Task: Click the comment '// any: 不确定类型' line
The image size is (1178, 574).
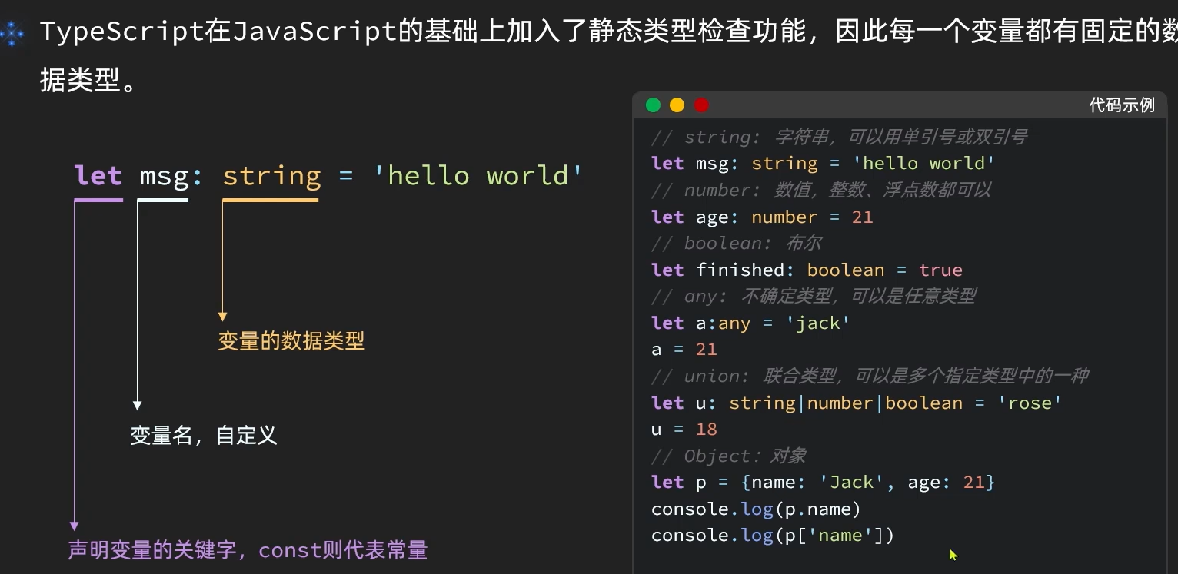Action: tap(814, 296)
